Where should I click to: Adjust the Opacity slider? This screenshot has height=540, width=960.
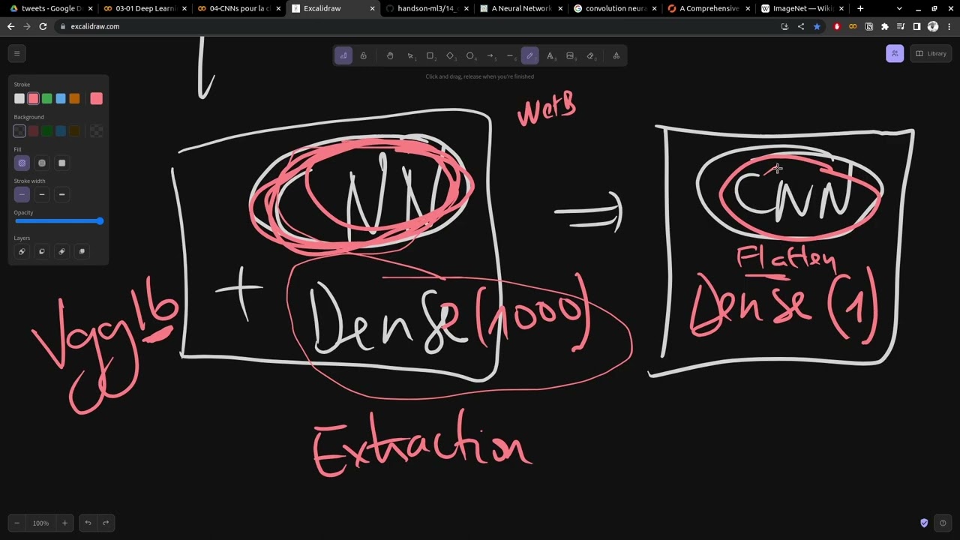click(58, 221)
